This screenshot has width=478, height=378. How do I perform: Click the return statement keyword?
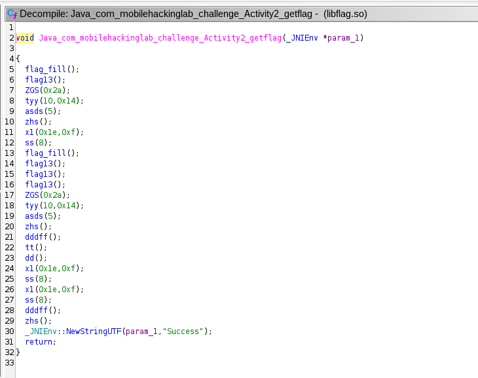pos(39,342)
